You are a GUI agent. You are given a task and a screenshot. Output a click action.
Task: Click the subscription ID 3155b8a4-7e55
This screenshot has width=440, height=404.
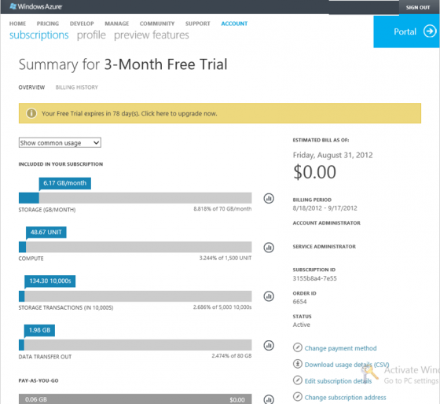click(314, 278)
